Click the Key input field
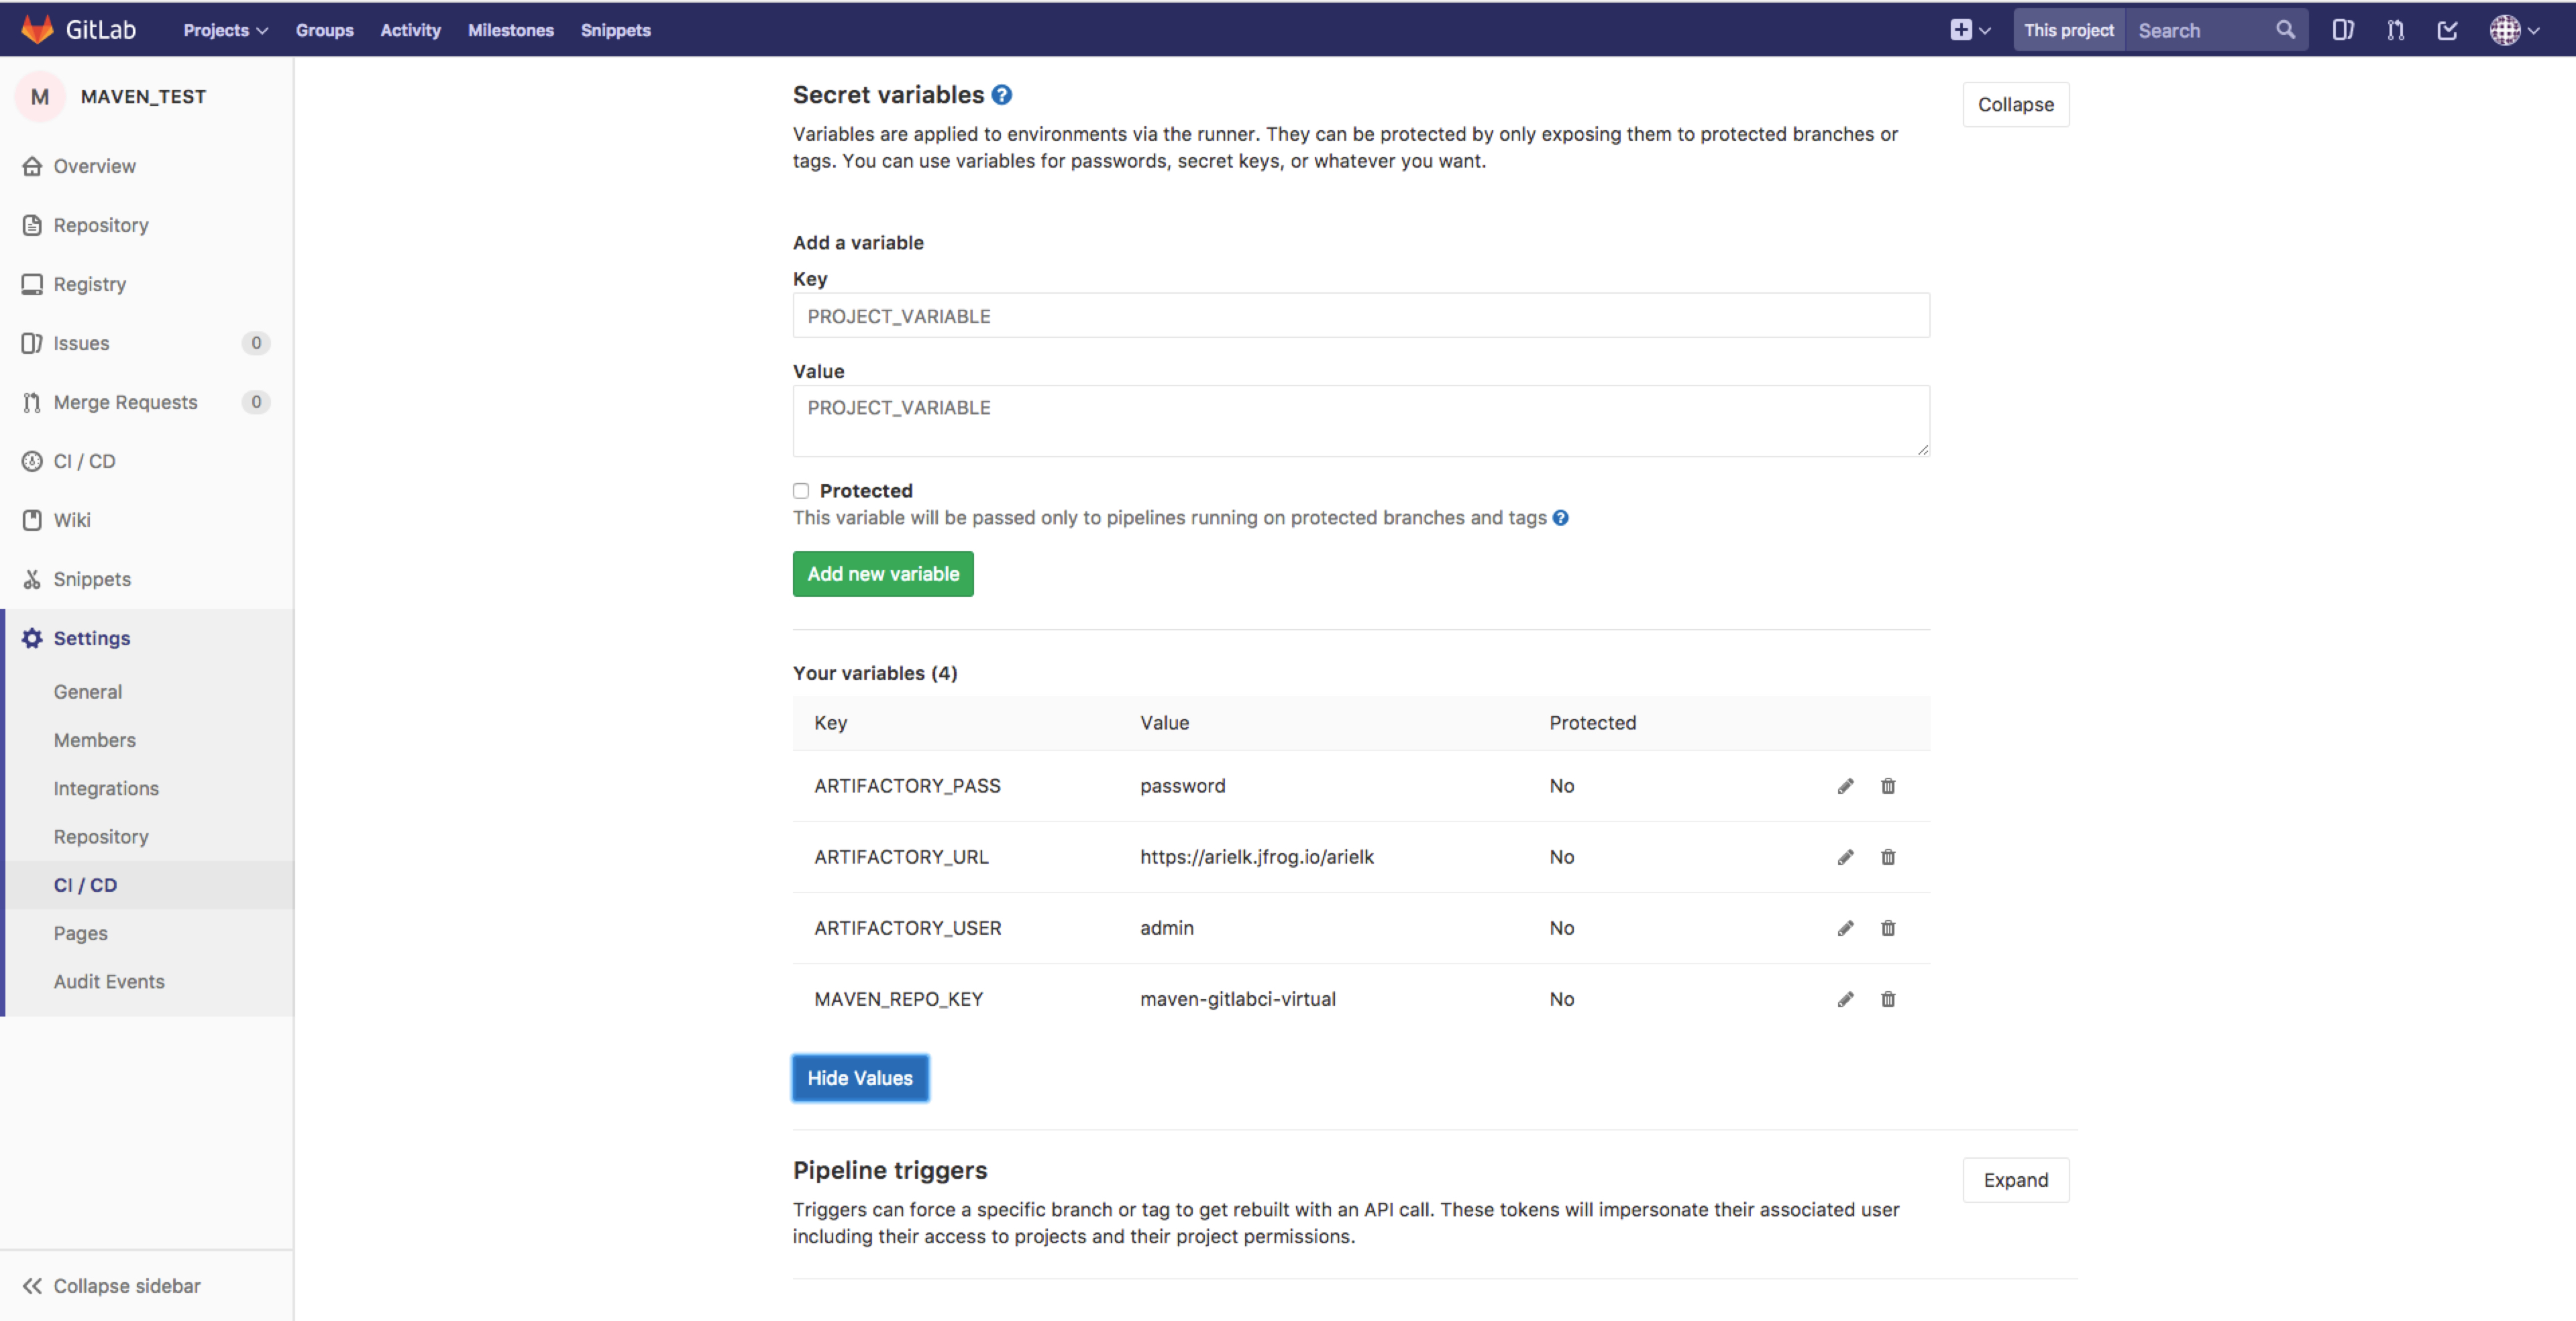This screenshot has width=2576, height=1321. point(1361,315)
